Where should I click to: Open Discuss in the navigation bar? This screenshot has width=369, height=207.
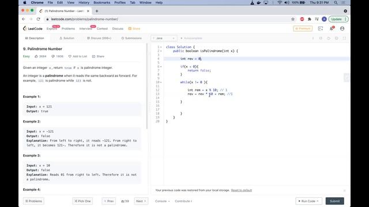click(x=118, y=29)
